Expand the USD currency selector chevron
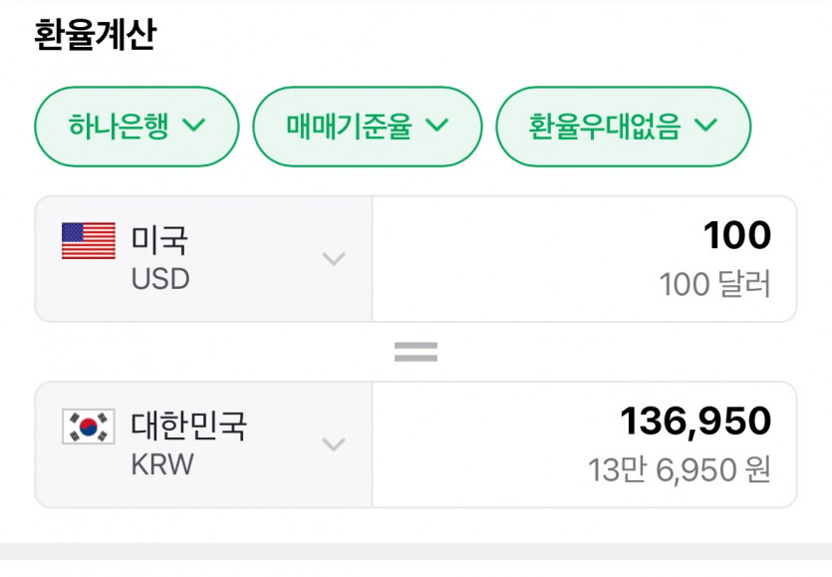 pos(334,259)
